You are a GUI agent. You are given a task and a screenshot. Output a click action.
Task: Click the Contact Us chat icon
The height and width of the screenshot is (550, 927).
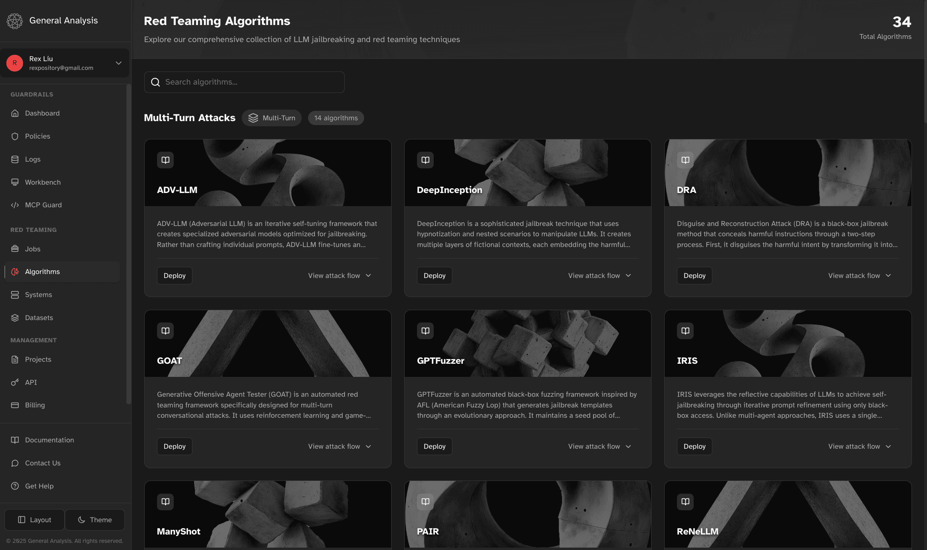(15, 463)
